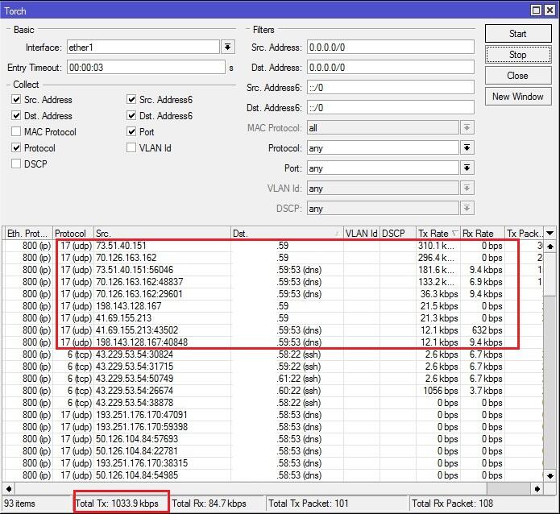Enable the MAC Protocol checkbox

pyautogui.click(x=17, y=132)
